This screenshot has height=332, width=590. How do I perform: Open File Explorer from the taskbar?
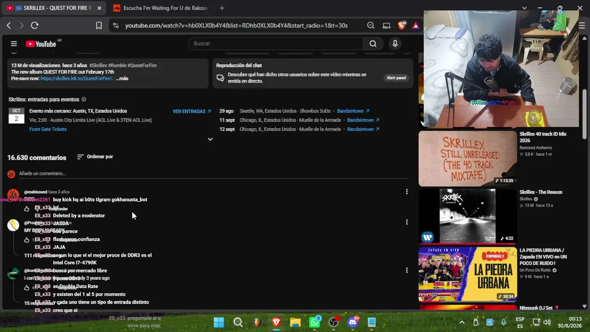click(295, 322)
